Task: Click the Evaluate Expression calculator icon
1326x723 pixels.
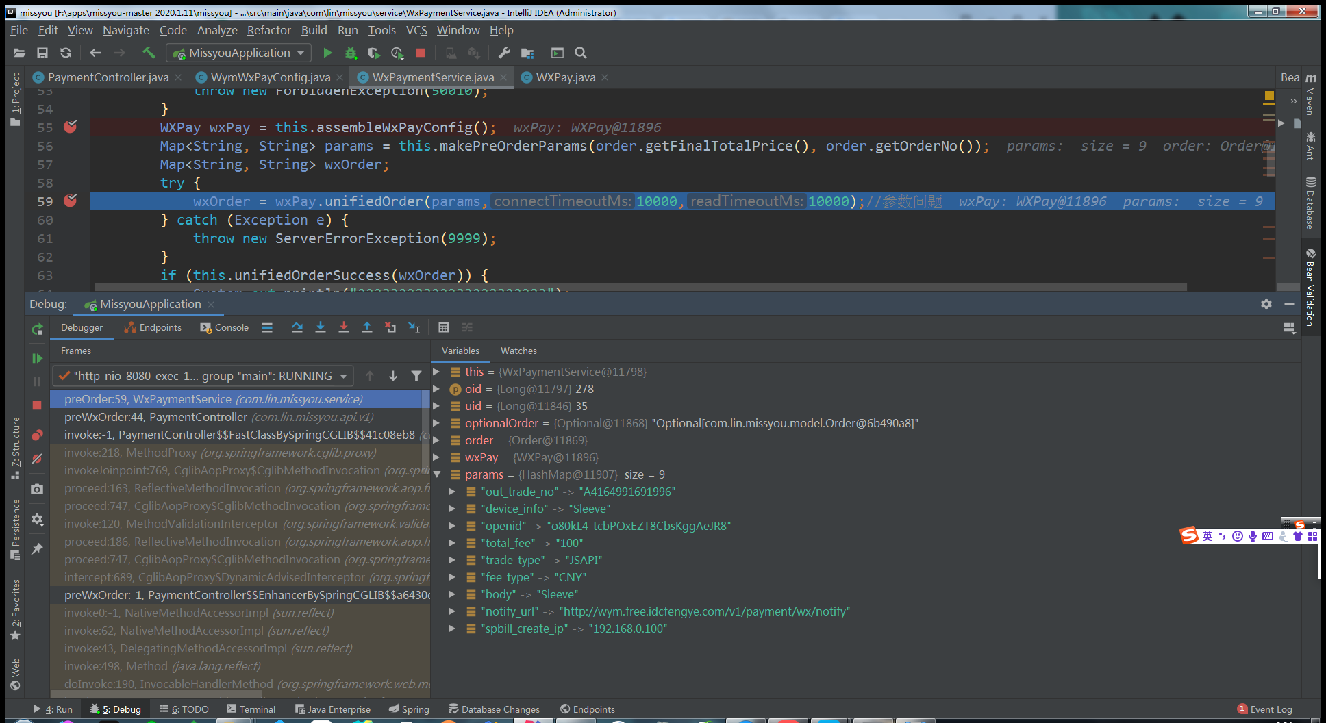Action: coord(444,327)
